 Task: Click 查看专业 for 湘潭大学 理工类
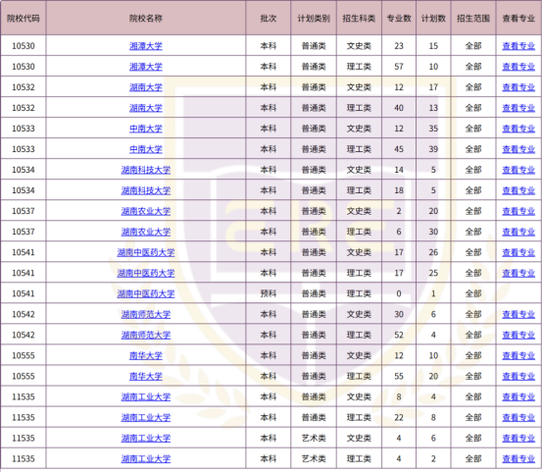tap(518, 67)
